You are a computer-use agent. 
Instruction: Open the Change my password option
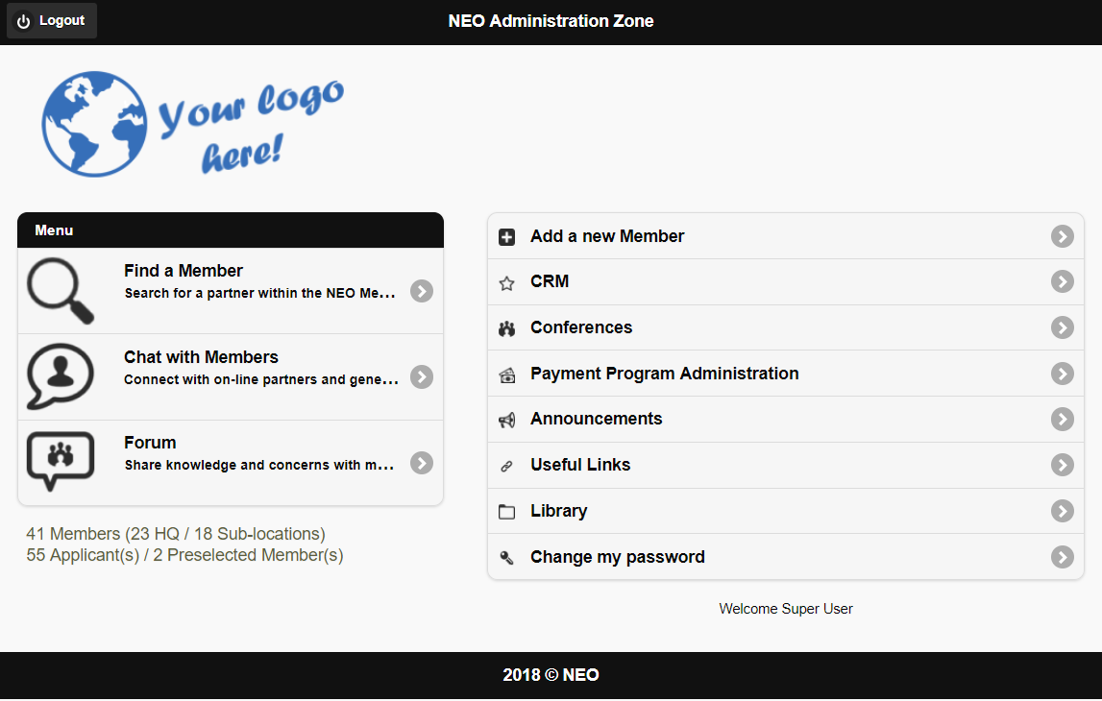(x=786, y=557)
